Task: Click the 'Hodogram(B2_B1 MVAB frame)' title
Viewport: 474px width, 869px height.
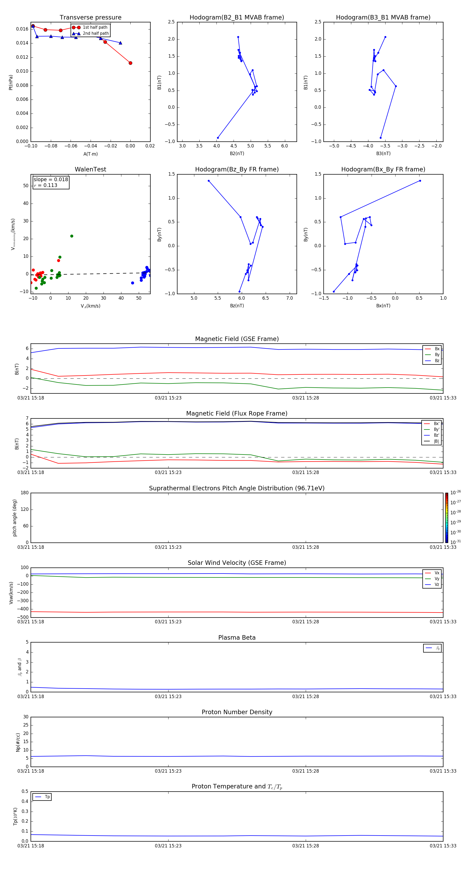Action: [237, 18]
